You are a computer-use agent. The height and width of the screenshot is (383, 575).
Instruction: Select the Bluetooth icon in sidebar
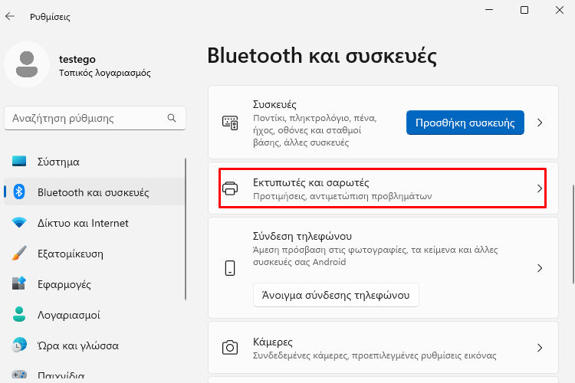pyautogui.click(x=19, y=191)
